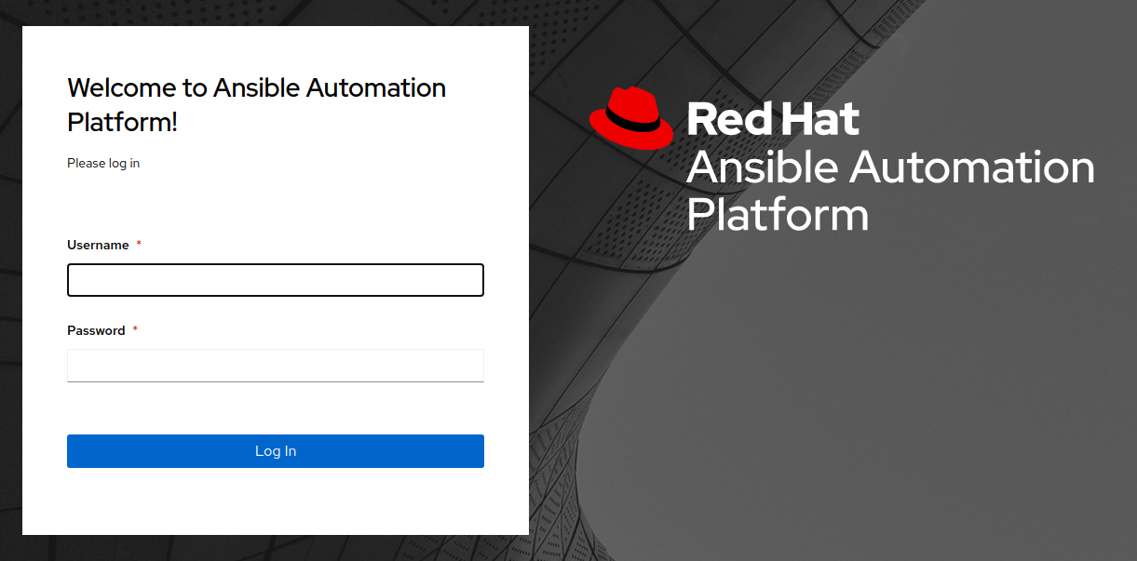Viewport: 1137px width, 561px height.
Task: Click the word "Hat" in the Red Hat logo
Action: tap(820, 120)
